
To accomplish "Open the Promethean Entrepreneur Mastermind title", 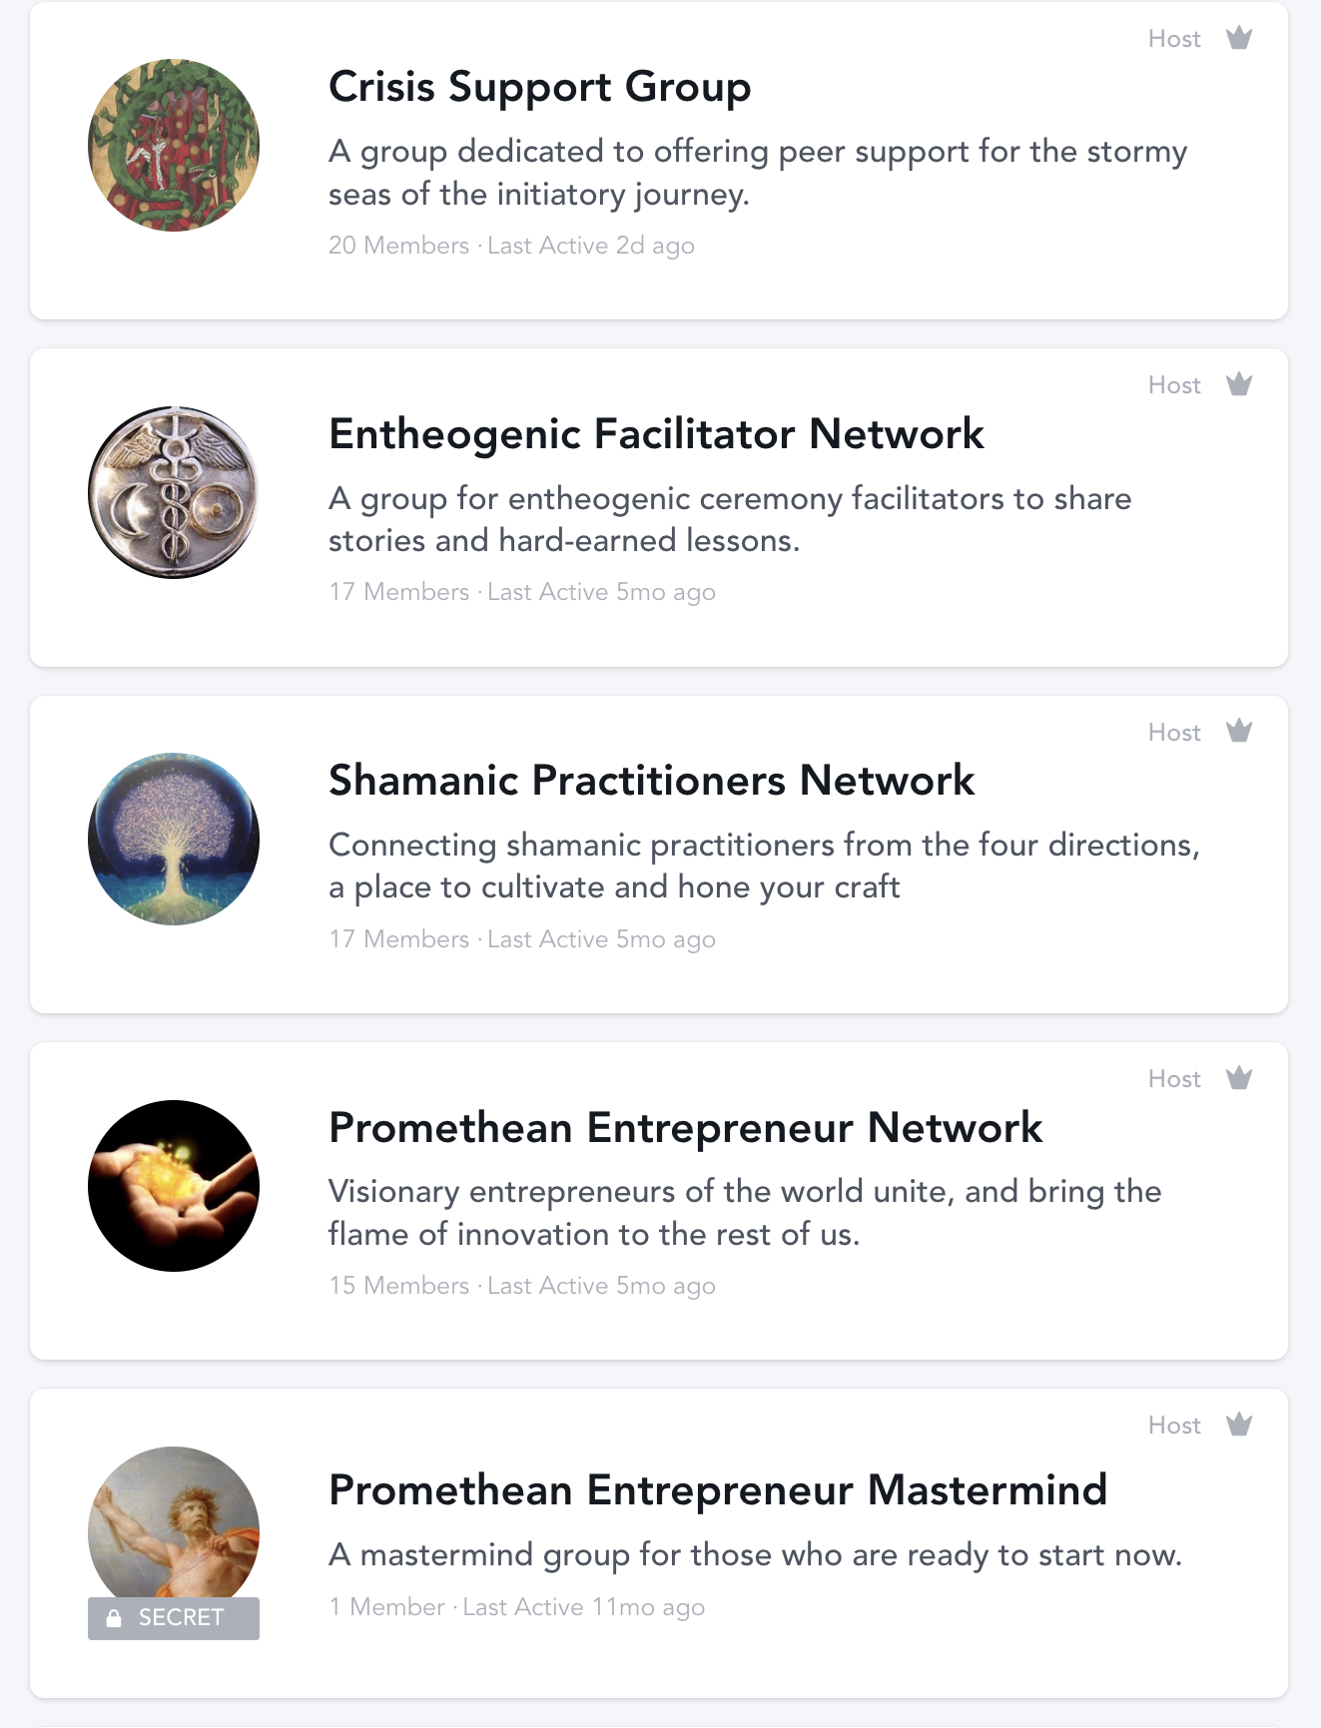I will point(718,1490).
